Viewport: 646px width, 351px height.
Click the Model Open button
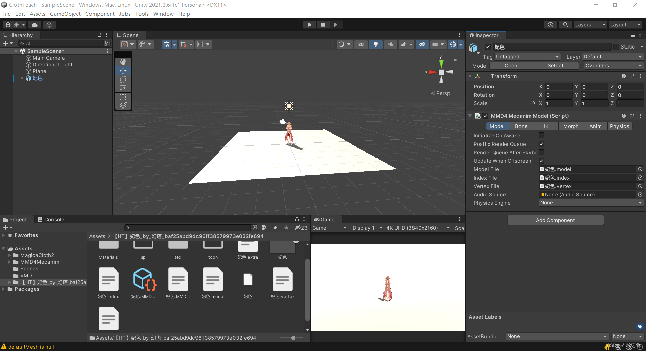511,66
